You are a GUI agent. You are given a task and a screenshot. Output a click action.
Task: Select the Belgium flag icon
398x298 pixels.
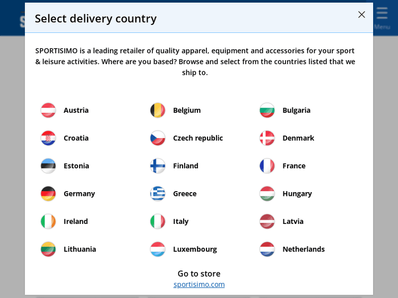tap(158, 110)
